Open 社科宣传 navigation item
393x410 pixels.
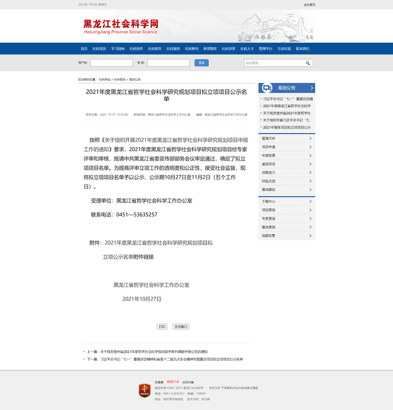[x=136, y=49]
